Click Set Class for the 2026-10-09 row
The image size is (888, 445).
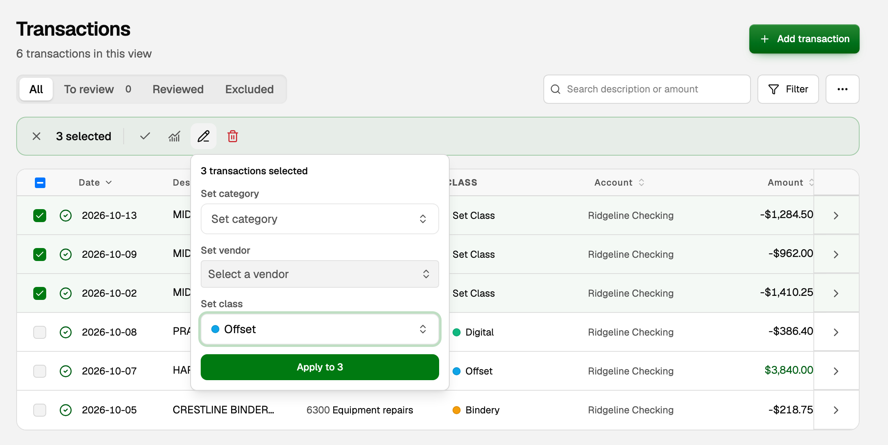(x=474, y=255)
